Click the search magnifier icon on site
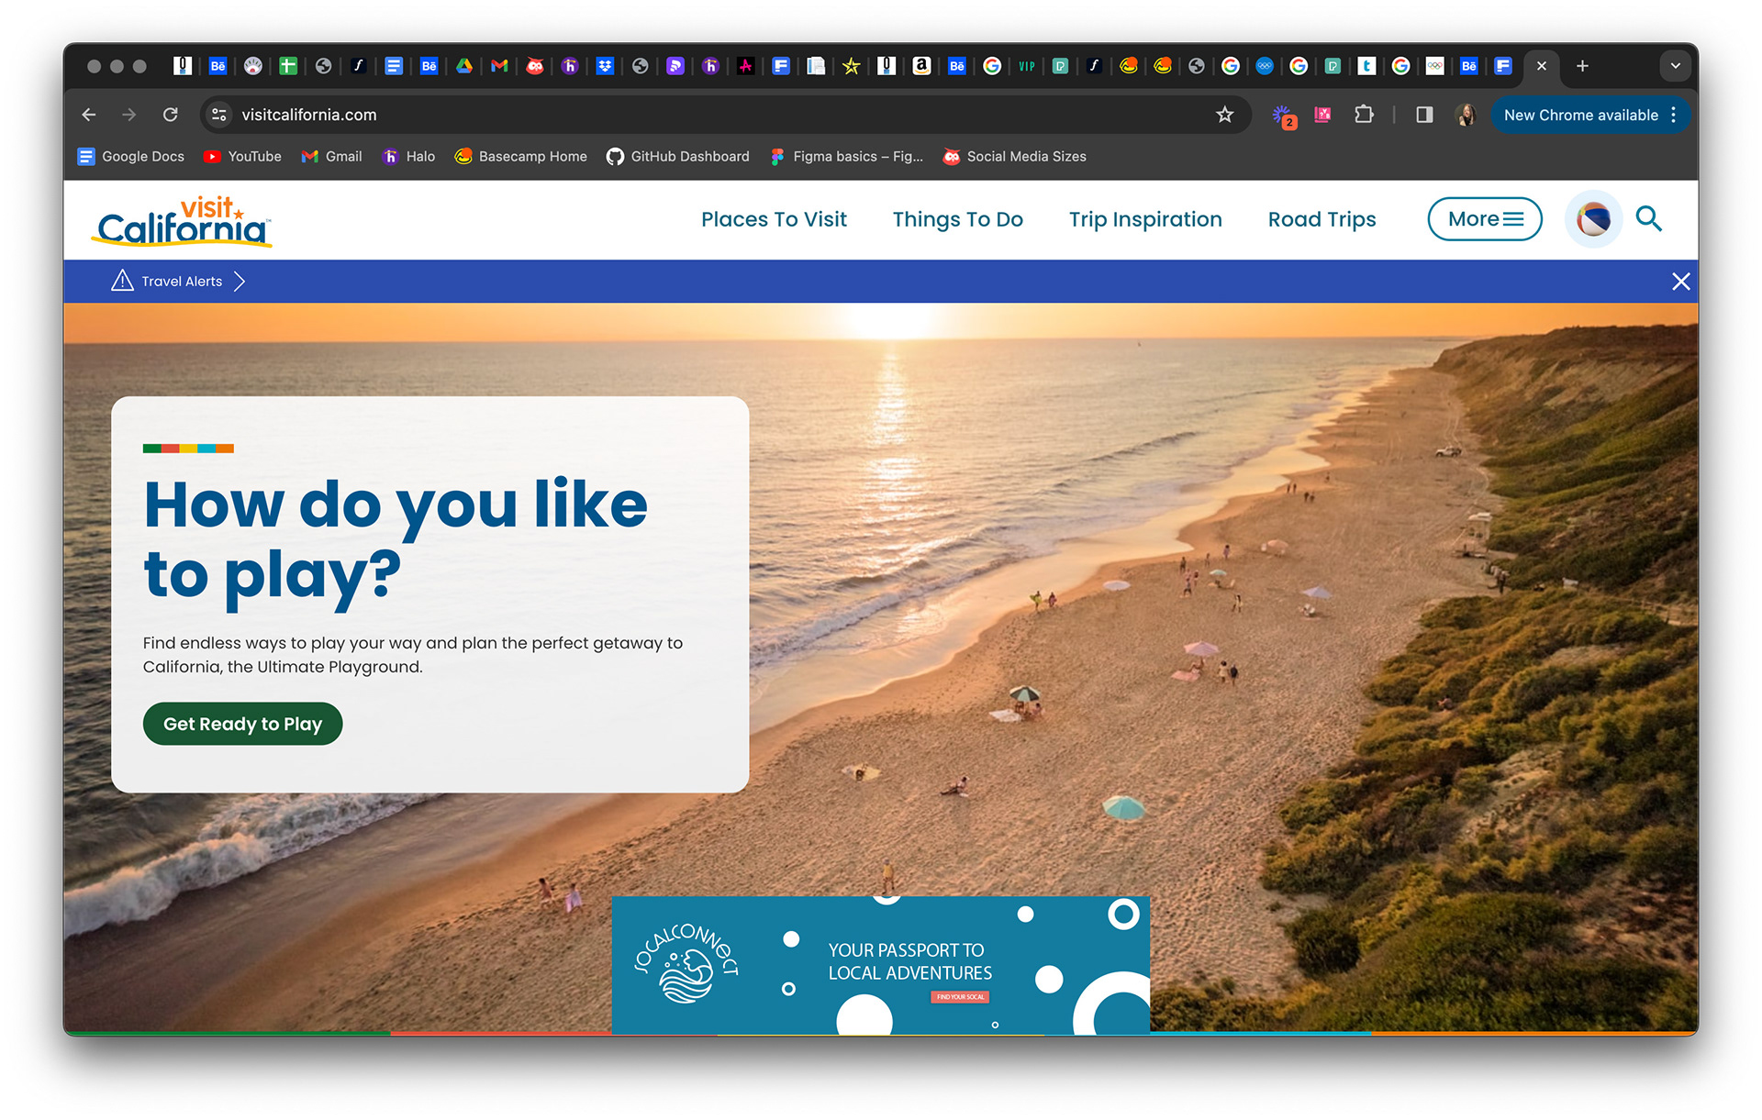 (1648, 219)
